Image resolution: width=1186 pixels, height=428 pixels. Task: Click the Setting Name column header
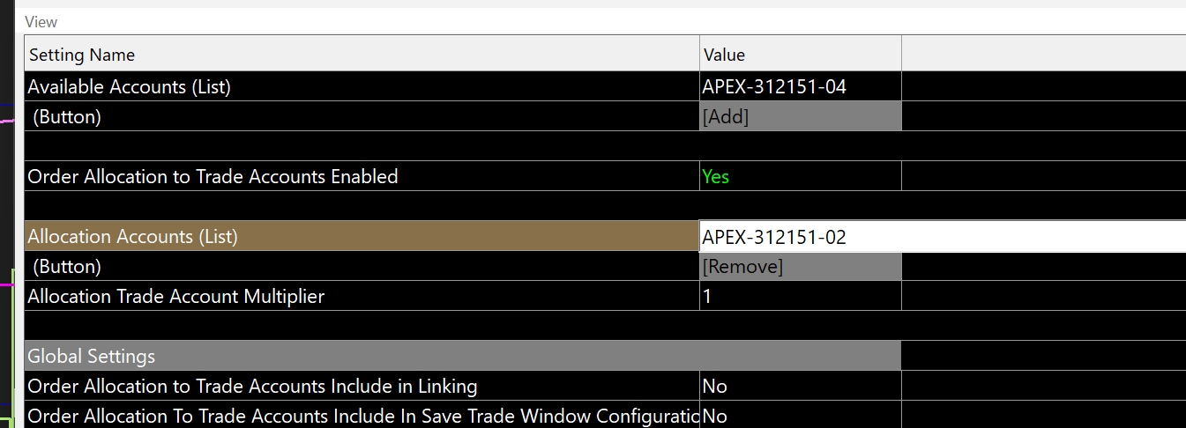[362, 54]
